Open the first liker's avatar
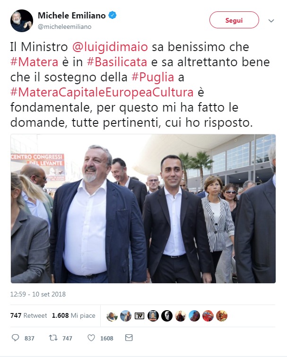The height and width of the screenshot is (357, 287). (x=112, y=316)
